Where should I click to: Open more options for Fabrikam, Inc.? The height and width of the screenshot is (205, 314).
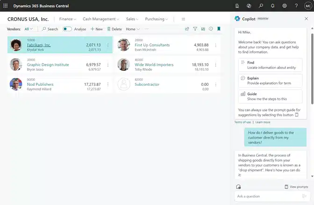(108, 45)
